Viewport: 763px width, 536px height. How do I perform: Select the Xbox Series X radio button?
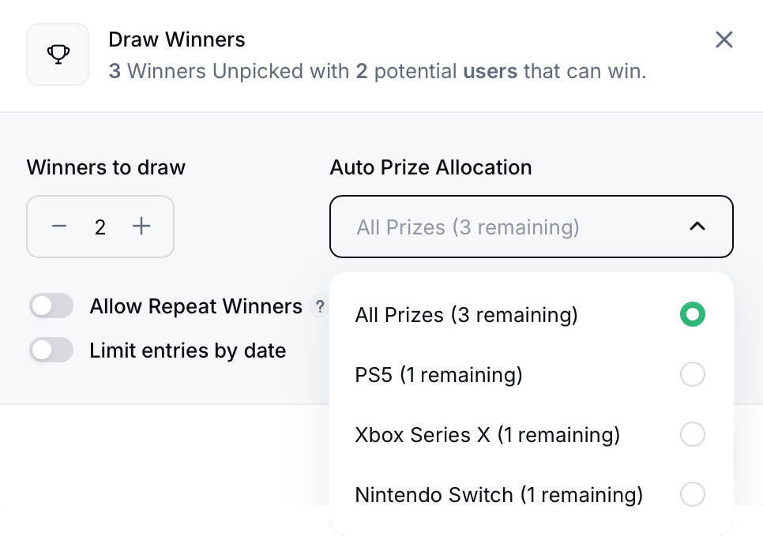pyautogui.click(x=693, y=434)
